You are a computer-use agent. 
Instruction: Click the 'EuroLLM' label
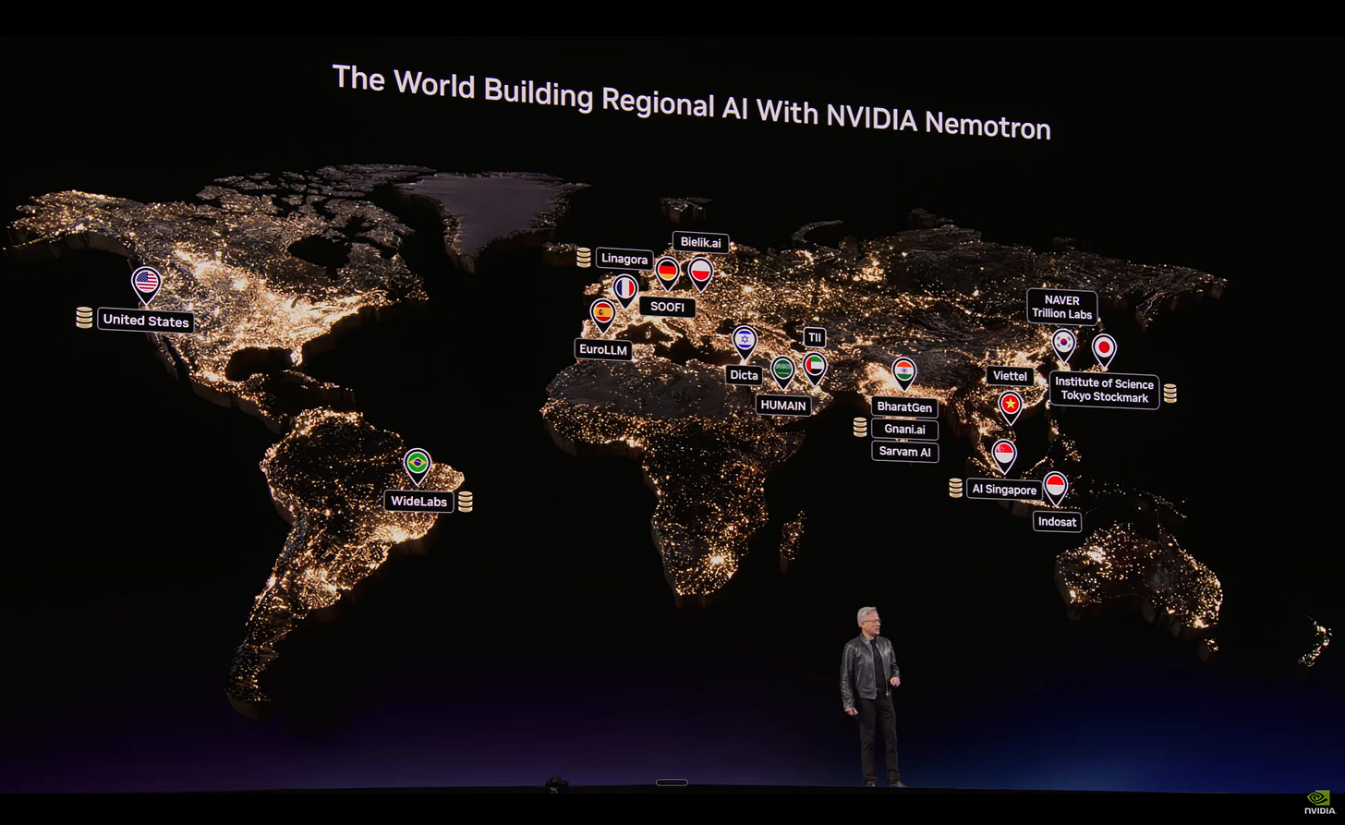tap(603, 349)
